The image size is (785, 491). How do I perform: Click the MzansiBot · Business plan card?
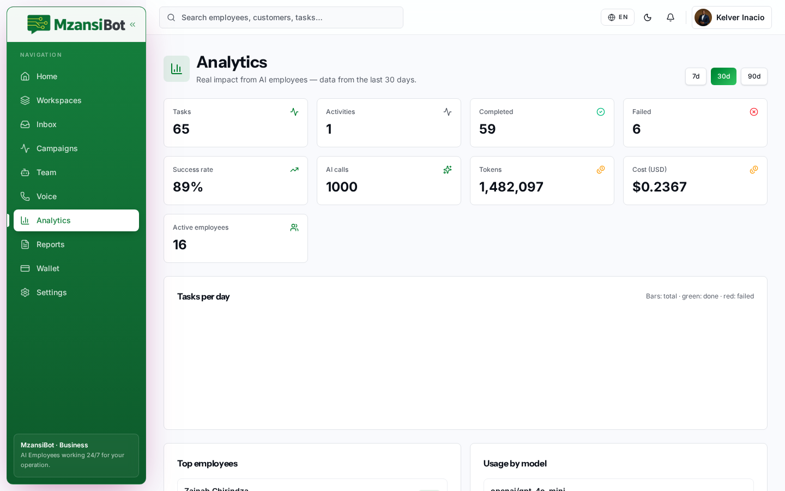pos(76,456)
